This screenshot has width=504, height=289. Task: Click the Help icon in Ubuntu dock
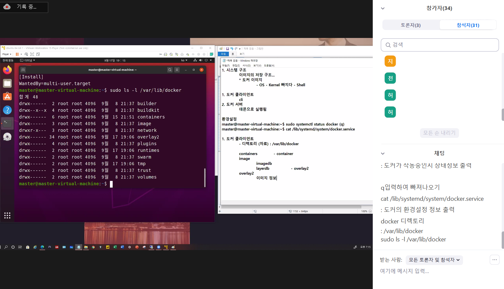pyautogui.click(x=7, y=110)
